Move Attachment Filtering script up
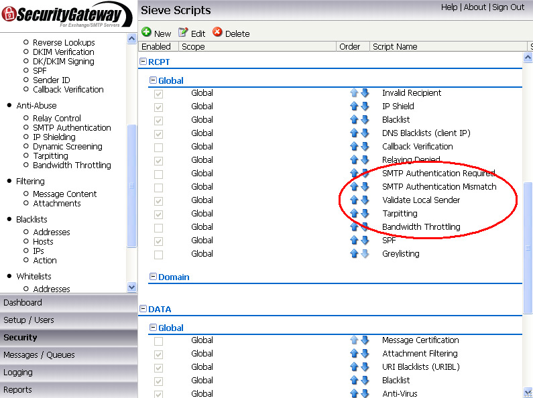Screen dimensions: 533x398 [354, 354]
